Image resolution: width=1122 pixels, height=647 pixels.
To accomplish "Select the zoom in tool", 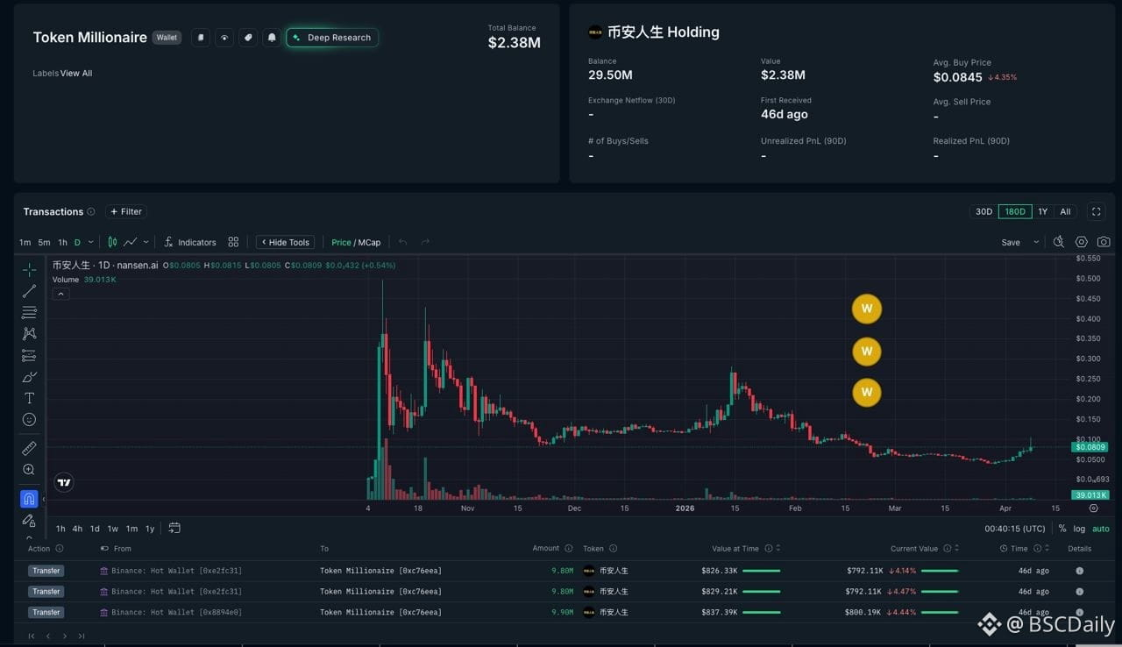I will click(x=29, y=470).
